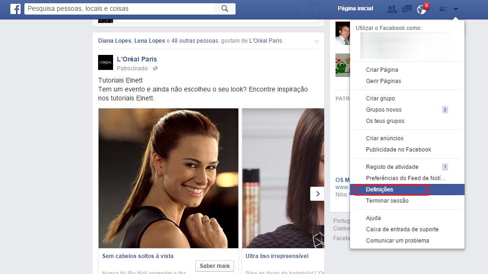Viewport: 488px width, 274px height.
Task: Click the smiling woman ad image
Action: coord(168,178)
